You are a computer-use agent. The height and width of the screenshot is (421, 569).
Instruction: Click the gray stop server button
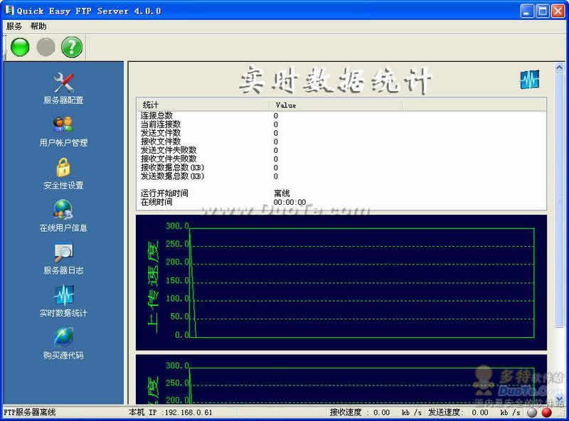pyautogui.click(x=46, y=47)
